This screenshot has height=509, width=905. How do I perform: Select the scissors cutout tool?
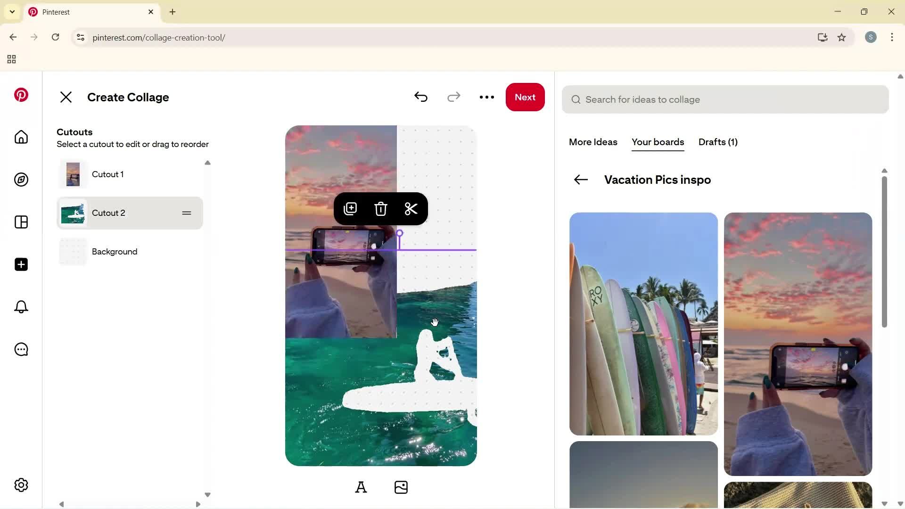[x=411, y=209]
